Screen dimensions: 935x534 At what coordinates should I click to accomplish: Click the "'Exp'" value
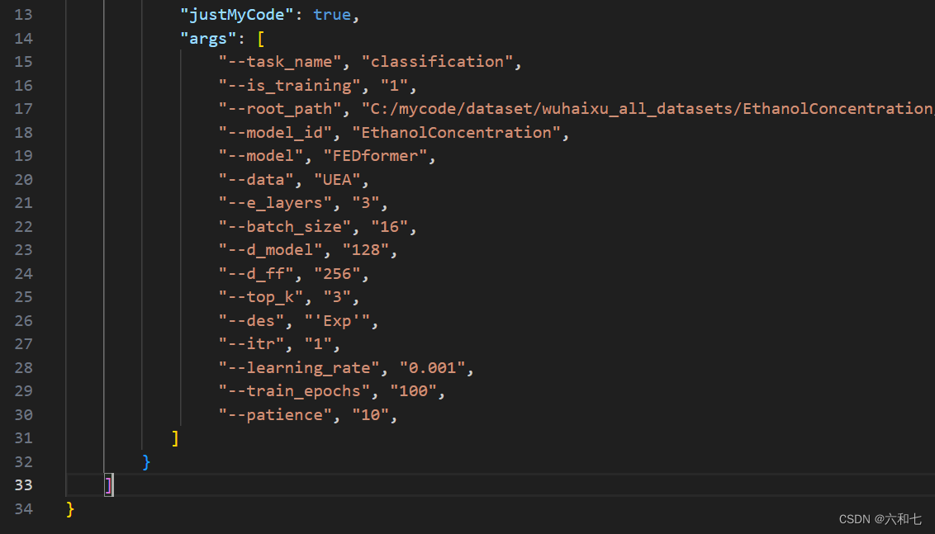coord(337,321)
